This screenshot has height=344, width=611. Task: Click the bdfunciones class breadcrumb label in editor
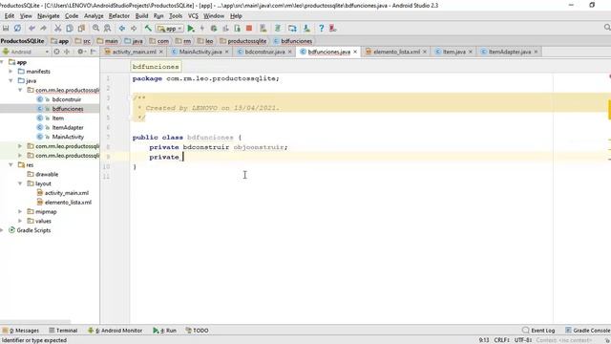(x=156, y=67)
